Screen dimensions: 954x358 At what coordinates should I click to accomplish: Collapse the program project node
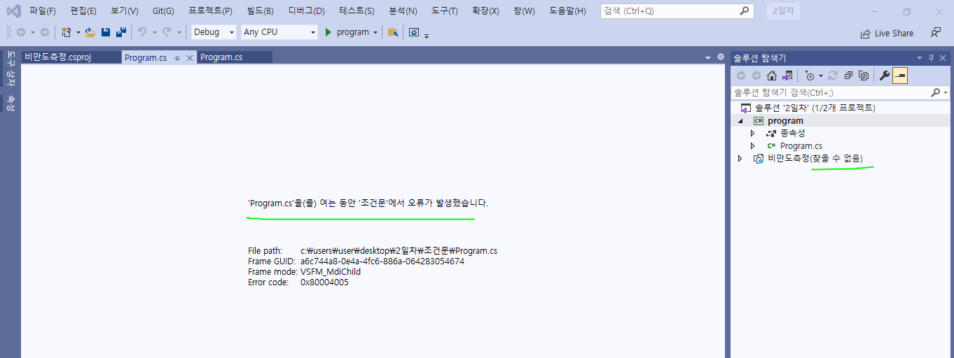(741, 121)
